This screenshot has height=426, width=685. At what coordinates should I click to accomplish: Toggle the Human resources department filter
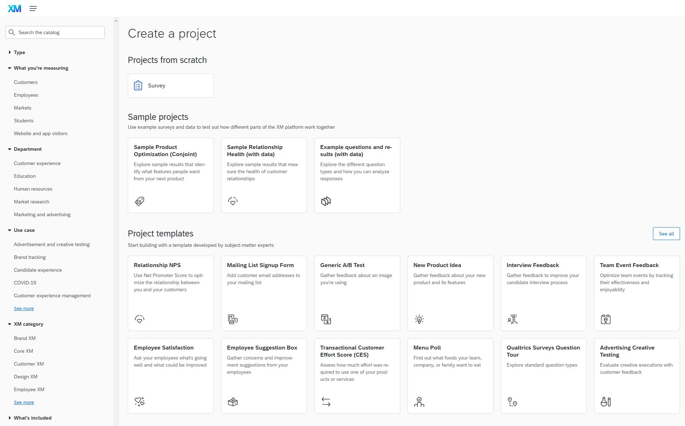click(33, 188)
